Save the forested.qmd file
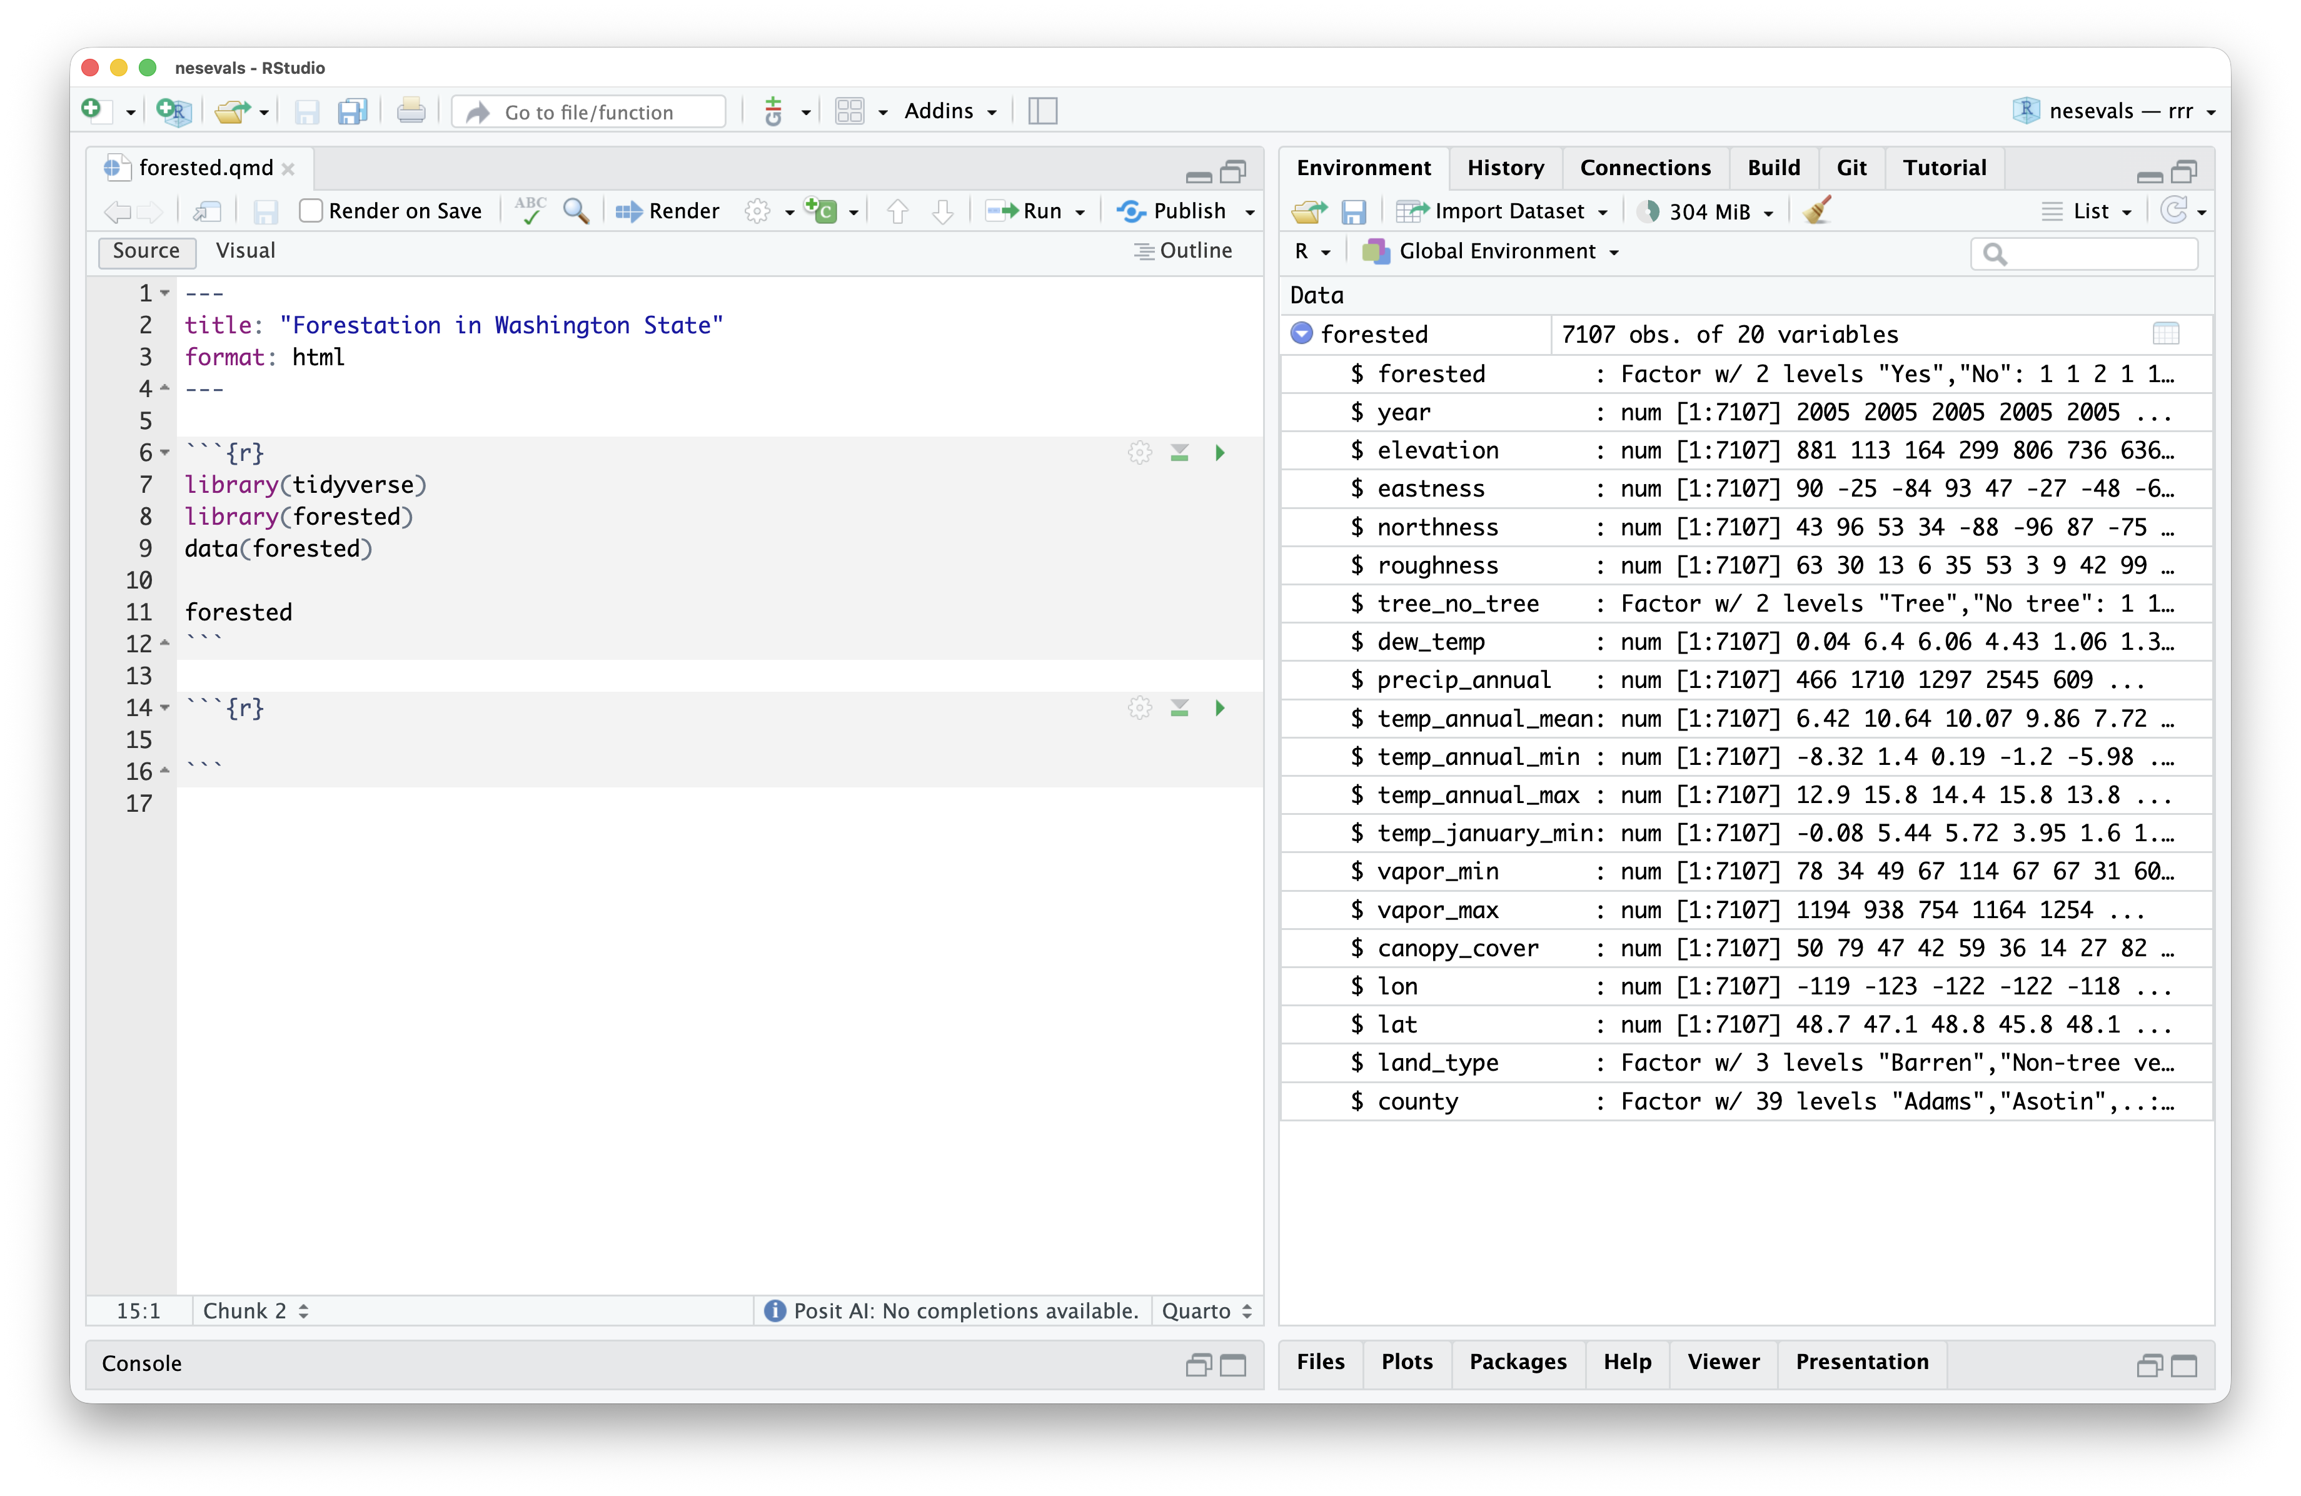This screenshot has height=1496, width=2301. 266,211
